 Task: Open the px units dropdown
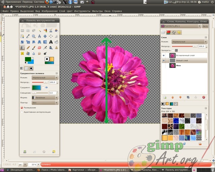pyautogui.click(x=23, y=165)
